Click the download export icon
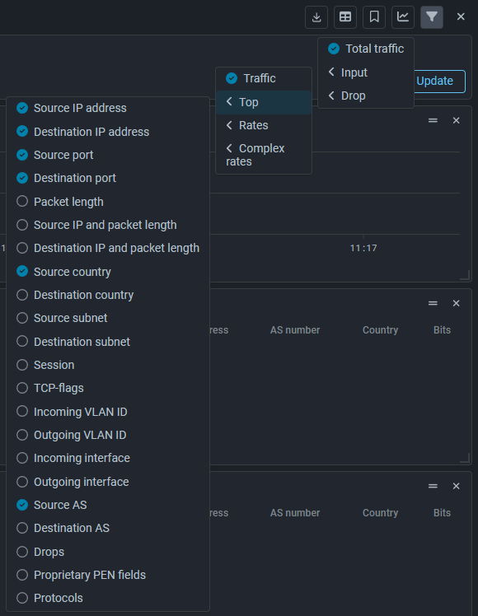The width and height of the screenshot is (478, 616). coord(316,17)
